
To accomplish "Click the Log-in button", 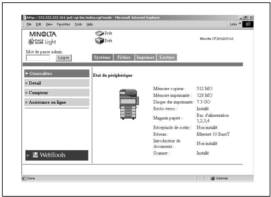I will [x=64, y=58].
